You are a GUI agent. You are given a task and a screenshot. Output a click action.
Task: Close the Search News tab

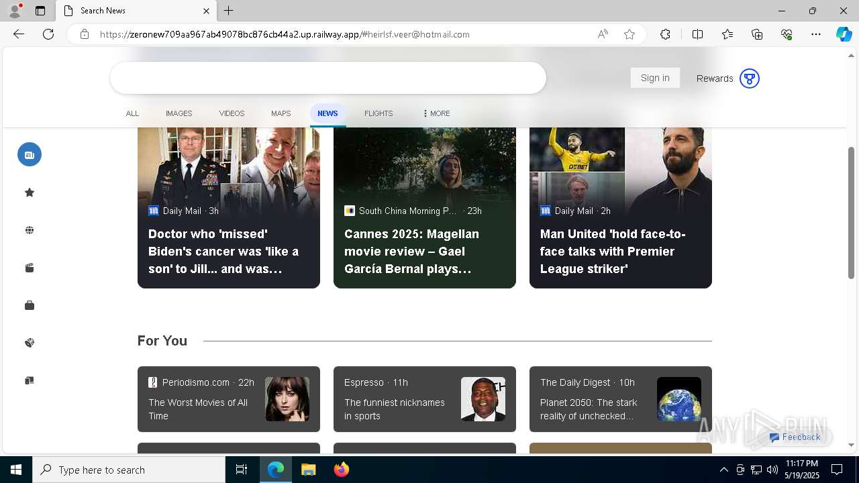point(206,11)
